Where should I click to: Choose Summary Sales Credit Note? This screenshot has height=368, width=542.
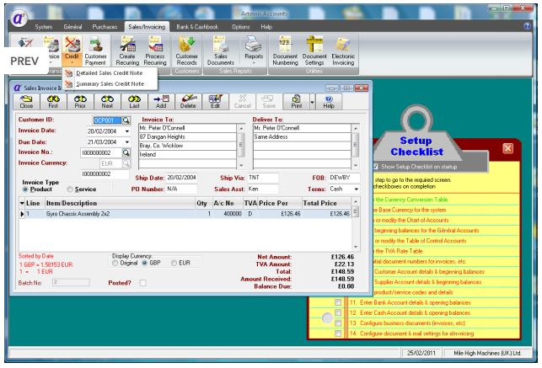(x=110, y=84)
